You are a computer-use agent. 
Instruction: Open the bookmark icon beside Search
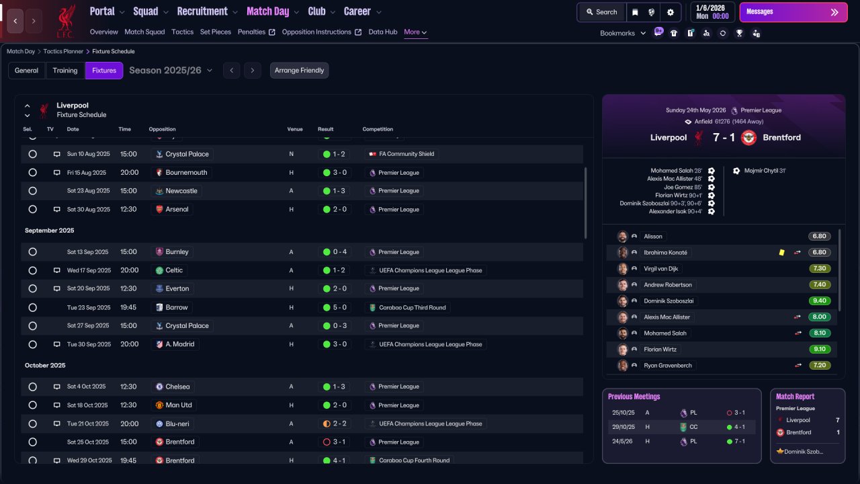click(635, 12)
